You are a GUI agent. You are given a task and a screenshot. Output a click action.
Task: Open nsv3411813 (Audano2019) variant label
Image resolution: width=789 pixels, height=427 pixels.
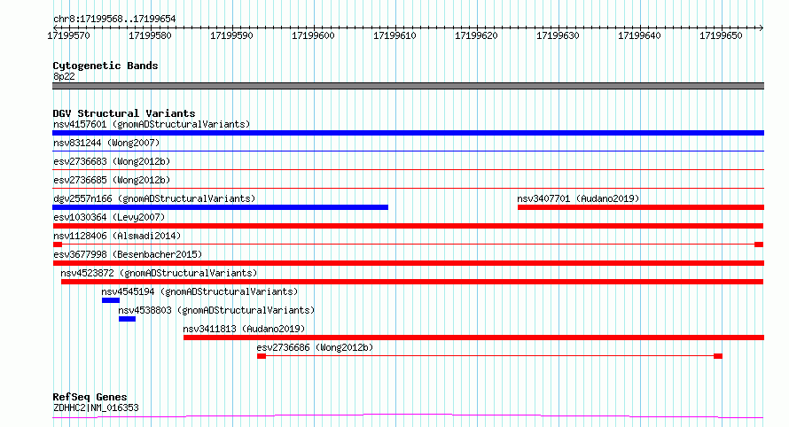[x=244, y=329]
